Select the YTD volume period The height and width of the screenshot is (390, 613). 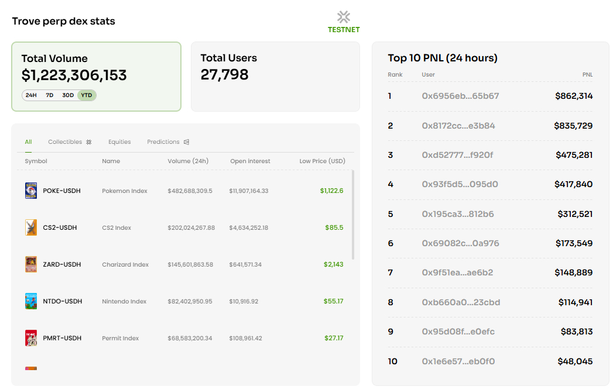pyautogui.click(x=87, y=95)
